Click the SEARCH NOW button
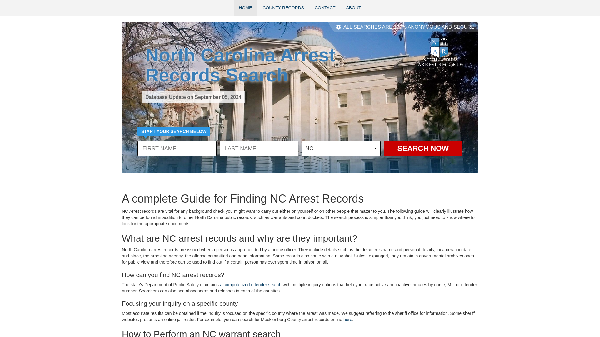 [423, 149]
